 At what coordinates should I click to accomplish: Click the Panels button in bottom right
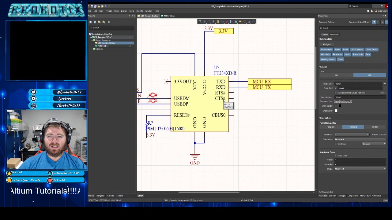pyautogui.click(x=385, y=200)
